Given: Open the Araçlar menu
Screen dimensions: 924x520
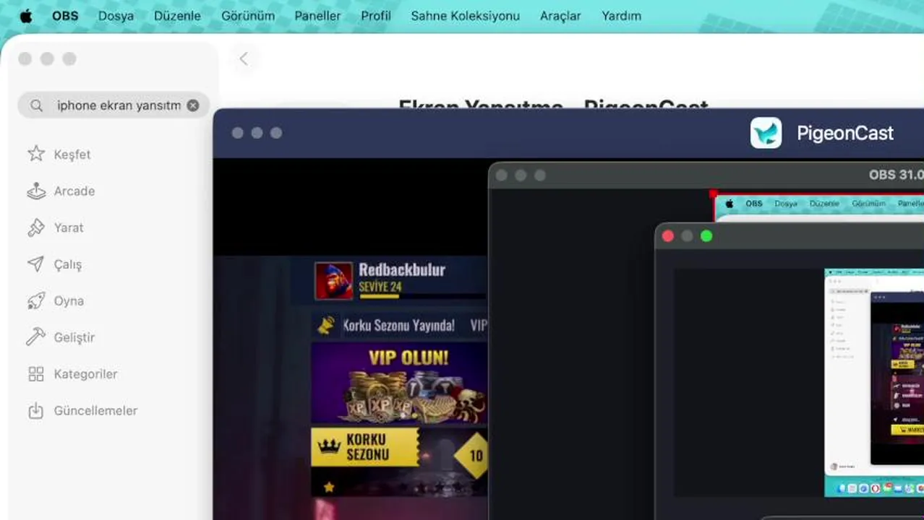Looking at the screenshot, I should 560,16.
